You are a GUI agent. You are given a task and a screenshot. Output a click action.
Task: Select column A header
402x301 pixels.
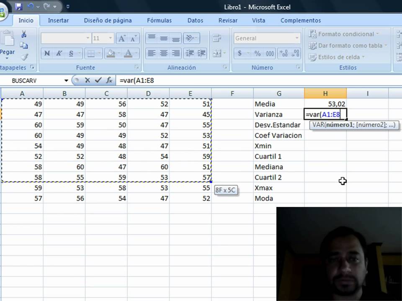pos(22,93)
